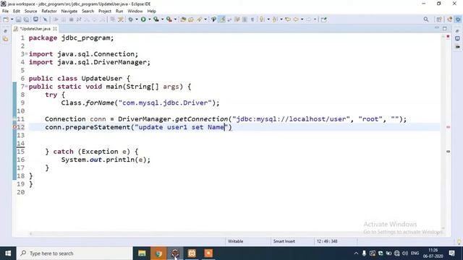The width and height of the screenshot is (463, 260).
Task: Open the New dropdown arrow in toolbar
Action: [12, 19]
